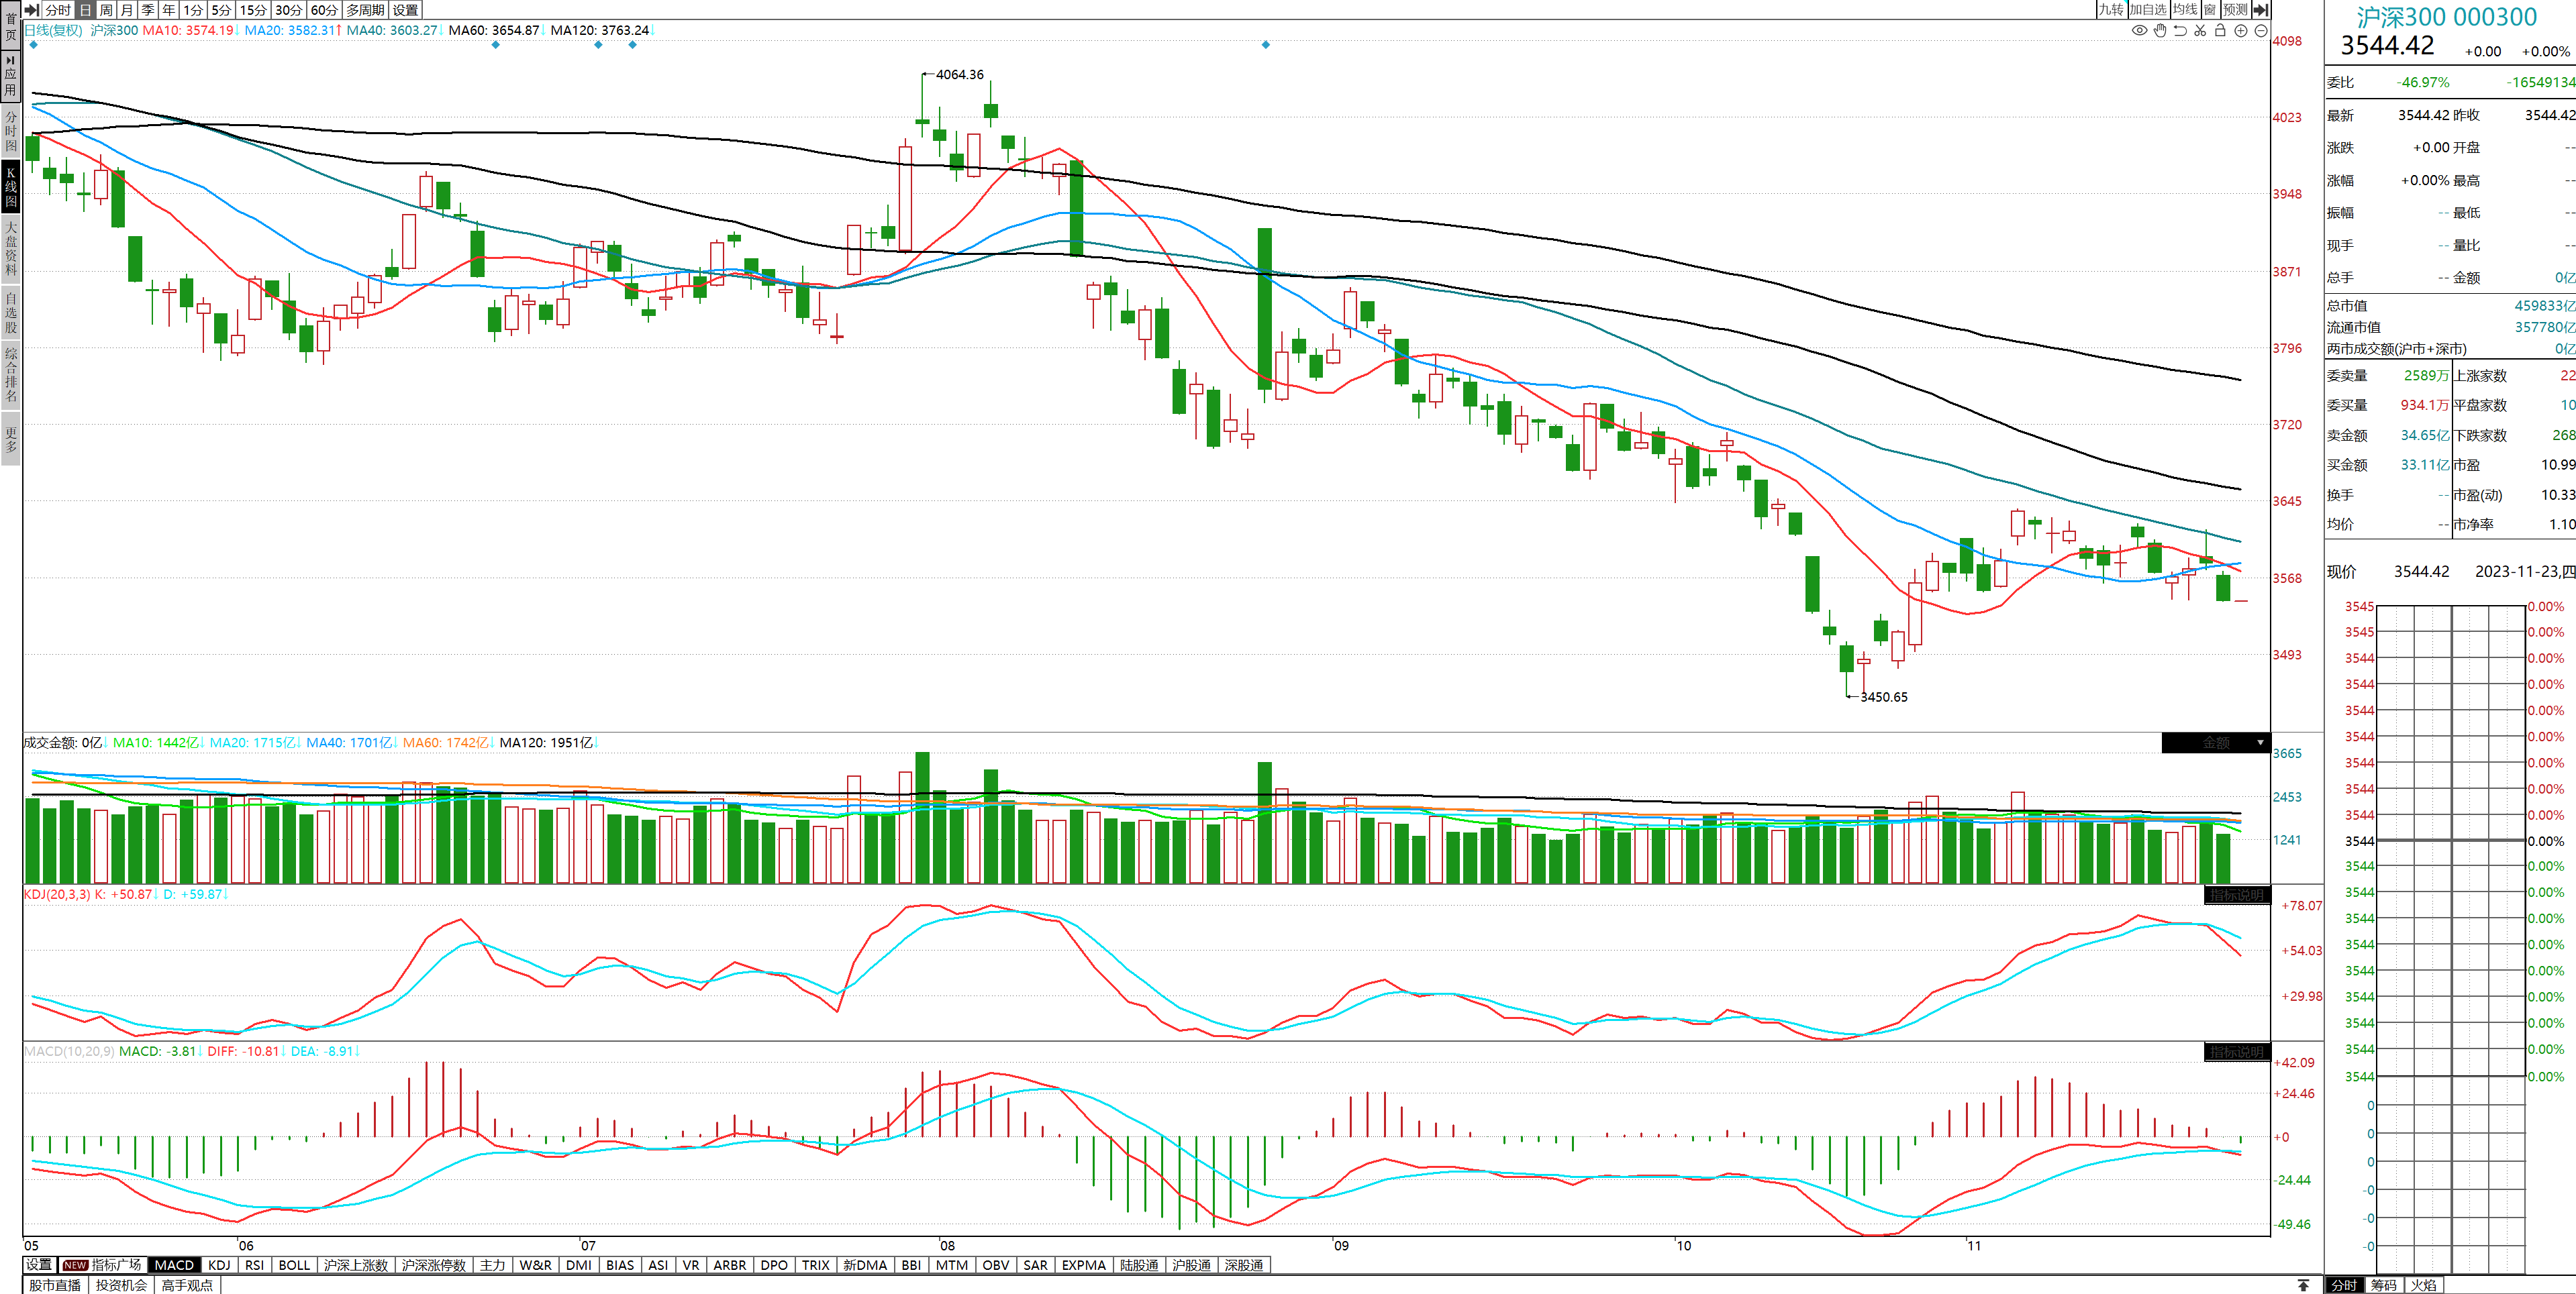Click the scissors cut icon
Screen dimensions: 2576x1294
pyautogui.click(x=2200, y=31)
